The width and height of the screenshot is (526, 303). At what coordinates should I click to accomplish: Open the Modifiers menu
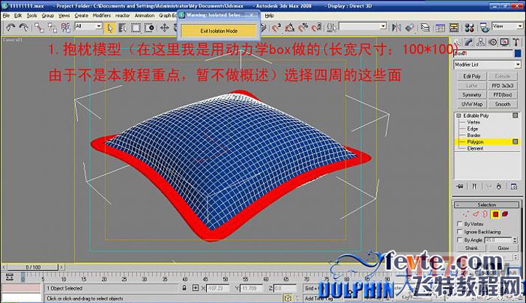click(102, 15)
